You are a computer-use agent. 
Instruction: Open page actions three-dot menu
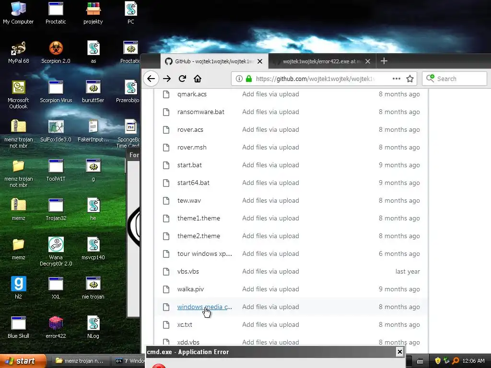[x=397, y=79]
